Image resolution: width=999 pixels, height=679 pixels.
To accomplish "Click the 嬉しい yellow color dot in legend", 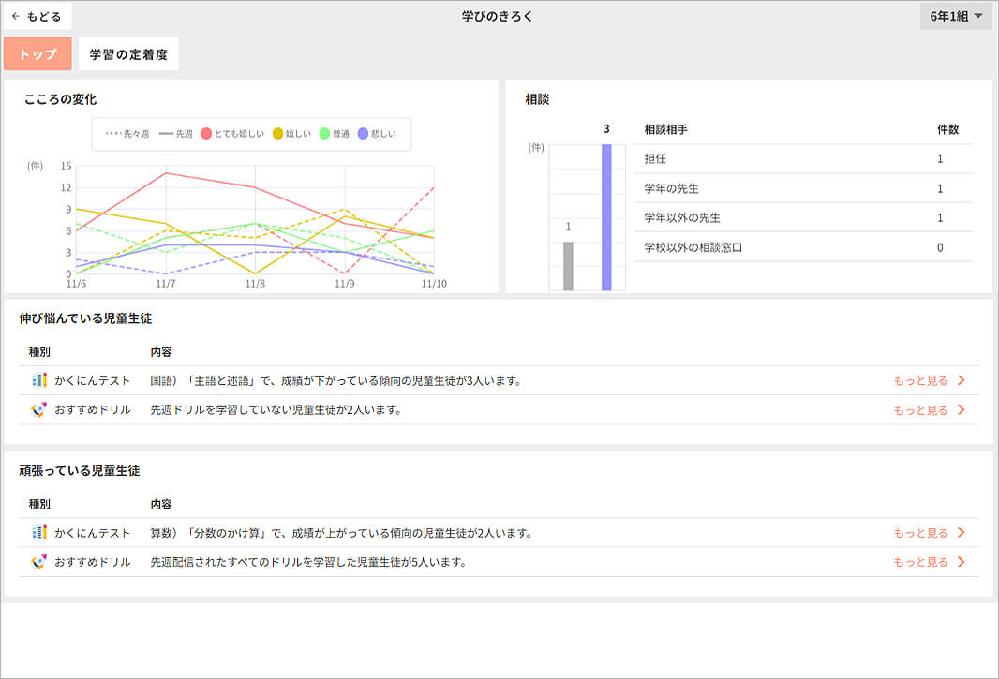I will pos(278,133).
